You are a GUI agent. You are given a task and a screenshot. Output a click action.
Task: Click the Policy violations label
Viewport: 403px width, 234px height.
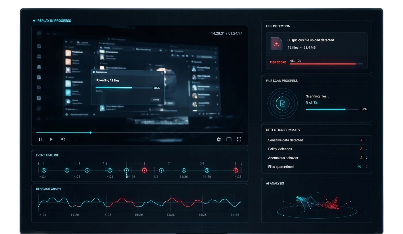coord(280,149)
